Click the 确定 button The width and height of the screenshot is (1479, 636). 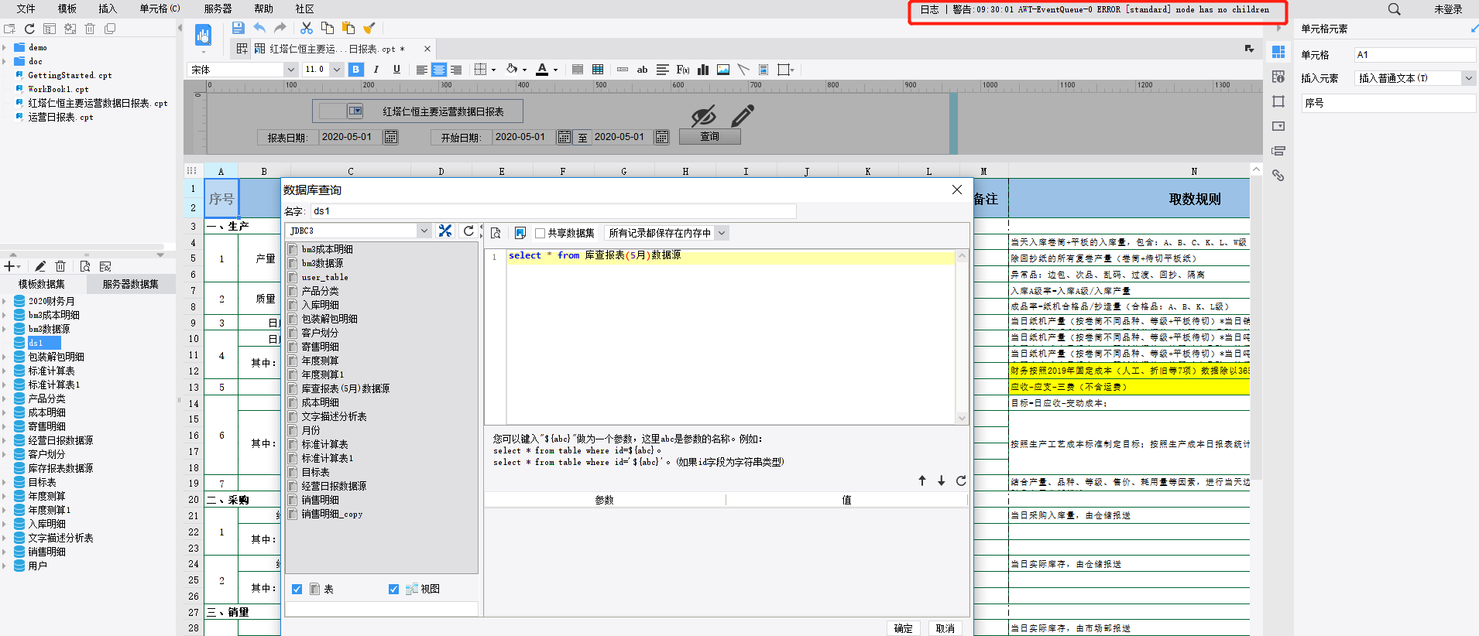tap(903, 628)
